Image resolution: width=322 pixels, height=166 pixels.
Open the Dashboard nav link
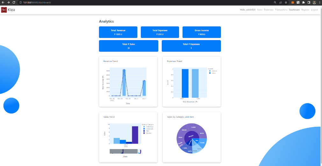pyautogui.click(x=294, y=10)
